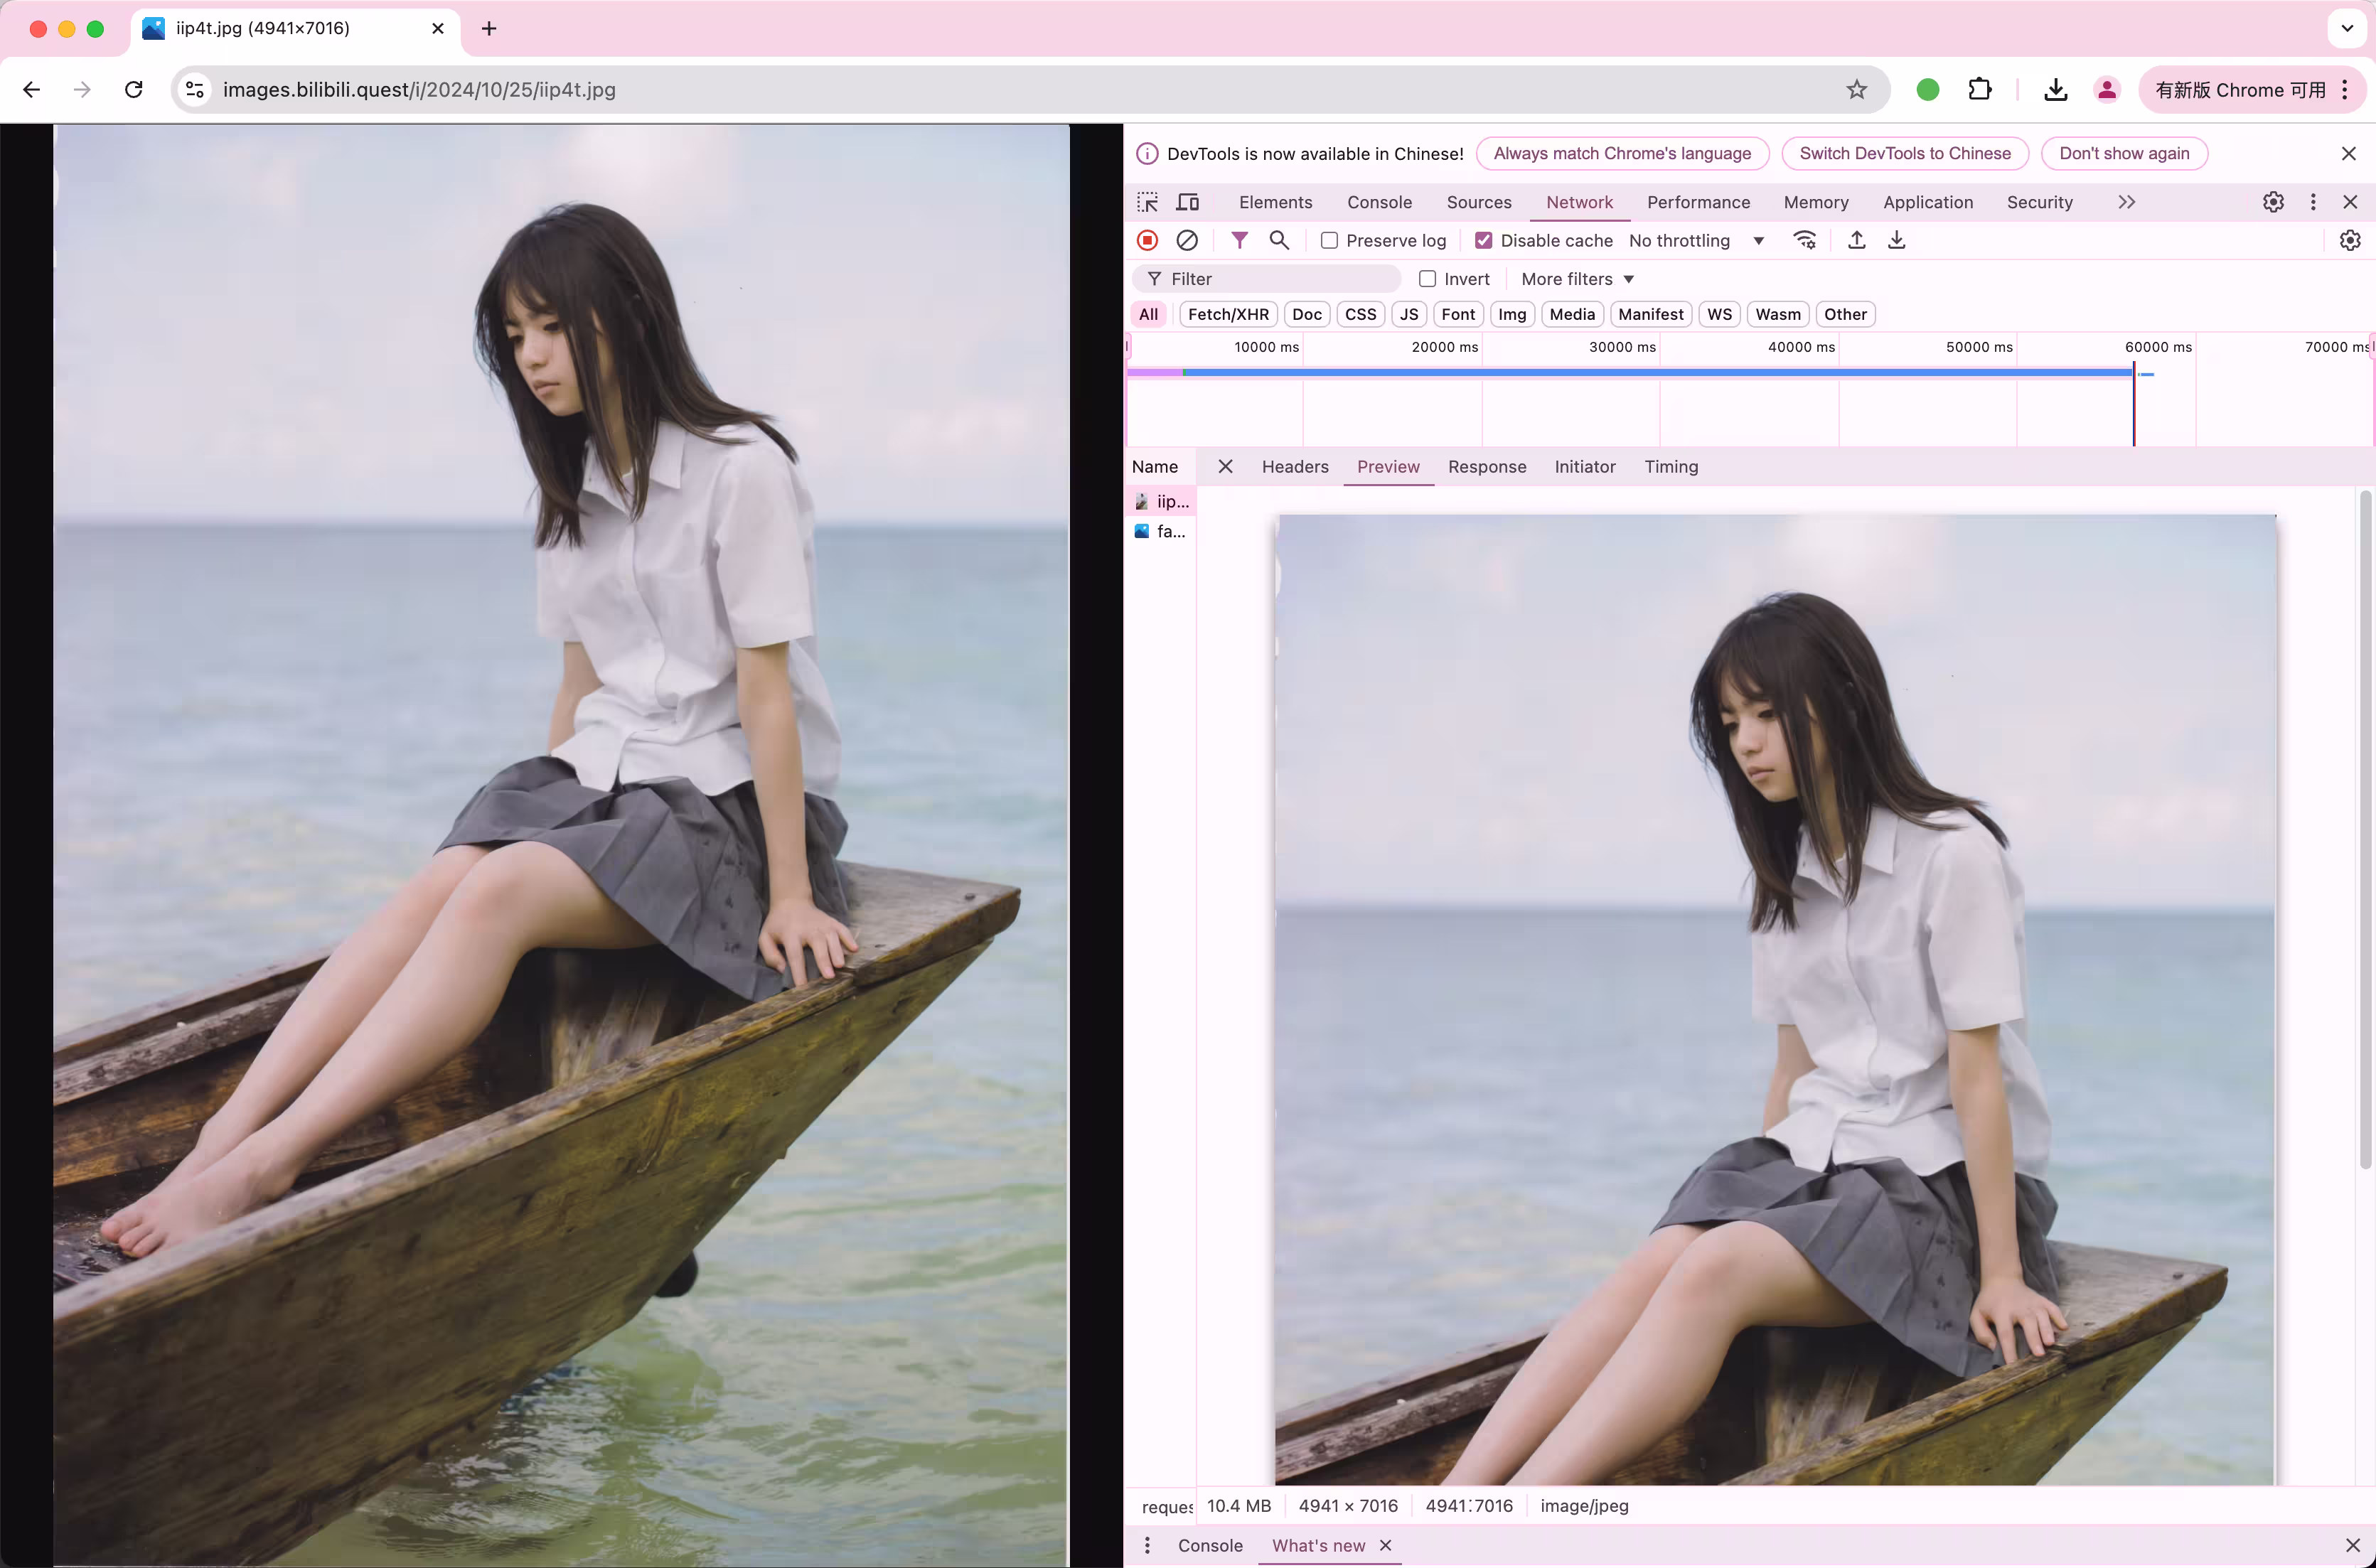Filter by Other requests

pos(1845,314)
